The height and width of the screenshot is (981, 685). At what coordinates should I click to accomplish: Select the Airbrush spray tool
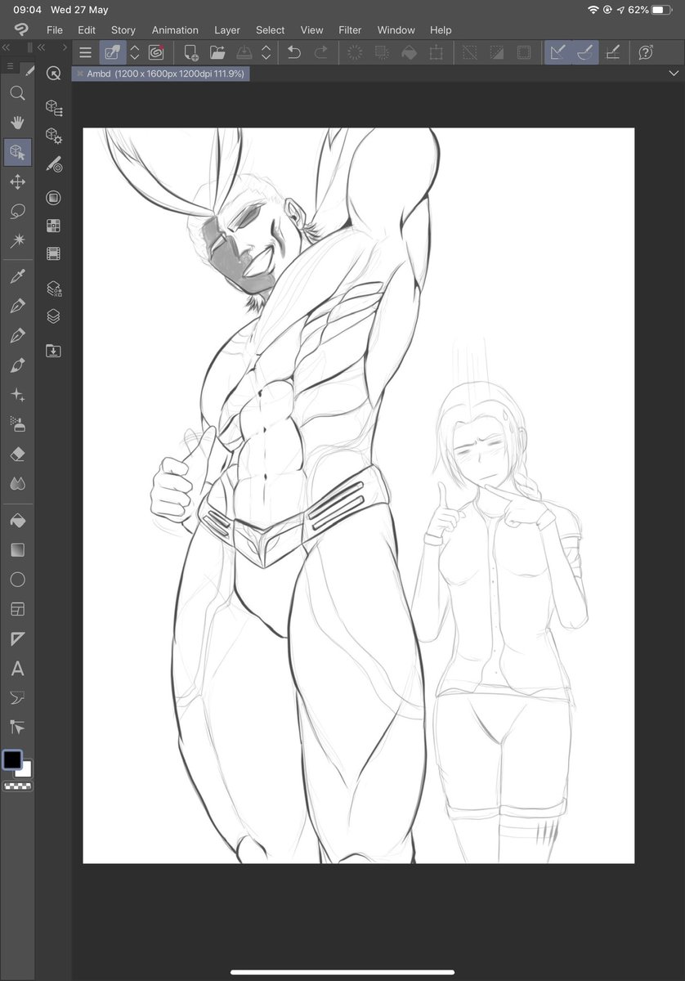coord(17,423)
